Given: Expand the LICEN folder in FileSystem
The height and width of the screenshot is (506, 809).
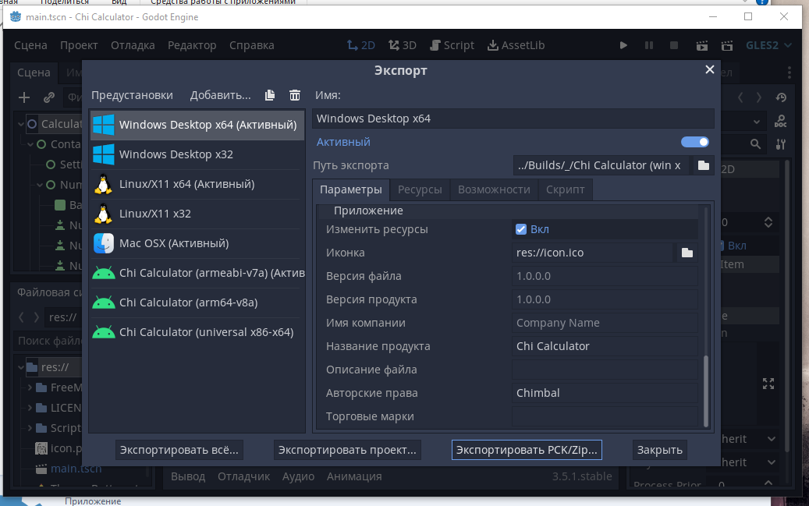Looking at the screenshot, I should pyautogui.click(x=30, y=408).
